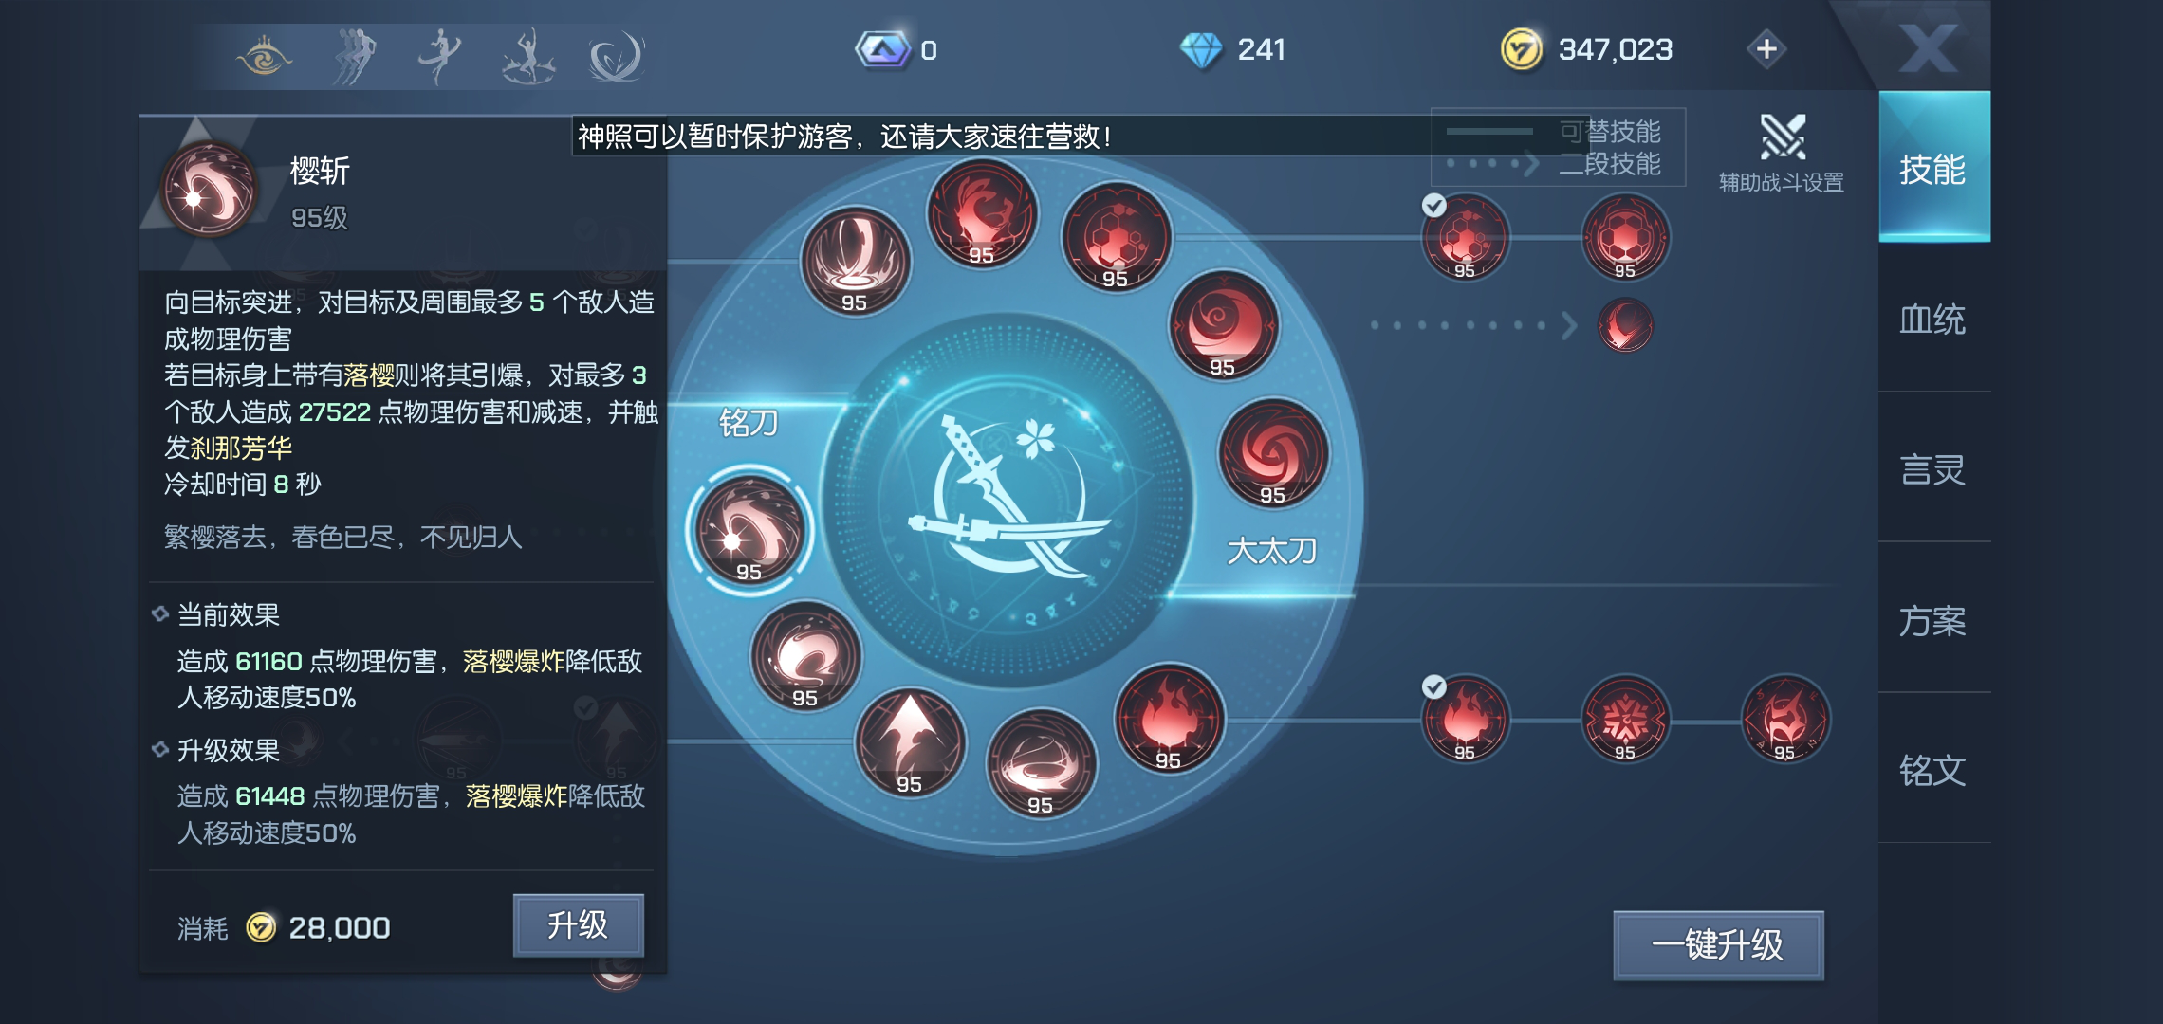The height and width of the screenshot is (1024, 2163).
Task: Click the eye icon in top toolbar
Action: coord(264,56)
